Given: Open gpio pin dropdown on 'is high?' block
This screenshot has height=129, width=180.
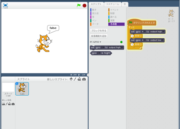Looking at the screenshot, I should [x=99, y=53].
